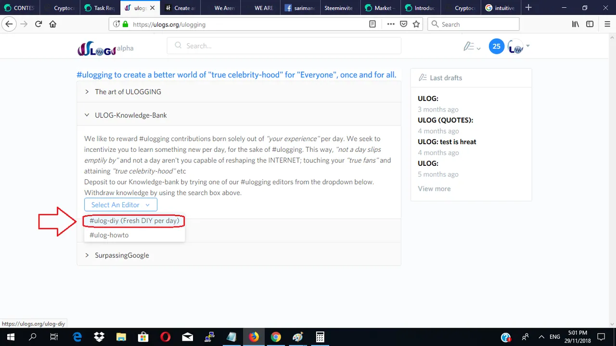Click the Firefox Search box
This screenshot has width=616, height=346.
point(474,24)
